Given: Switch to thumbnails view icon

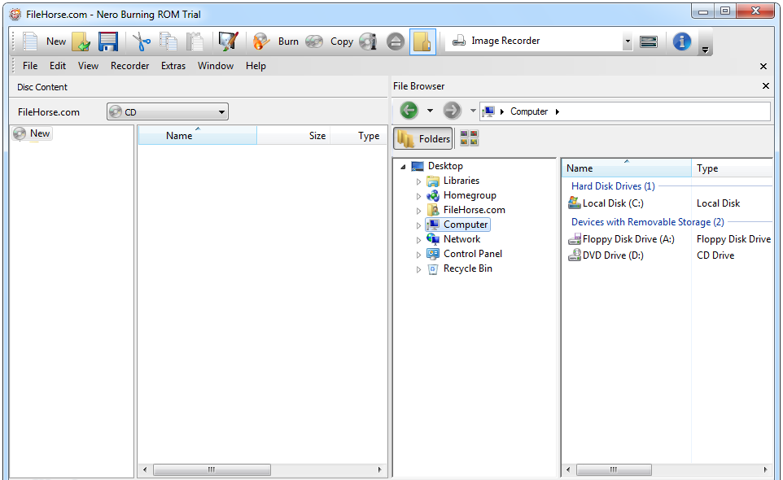Looking at the screenshot, I should (469, 138).
